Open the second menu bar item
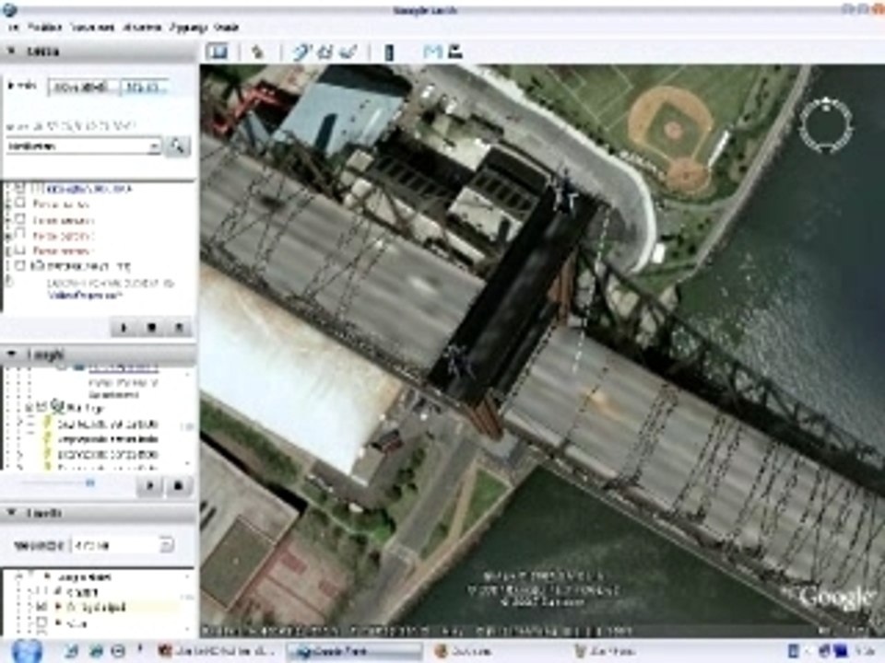 [x=44, y=27]
